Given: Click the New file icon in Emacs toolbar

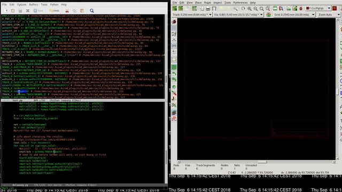Looking at the screenshot, I should (6, 11).
